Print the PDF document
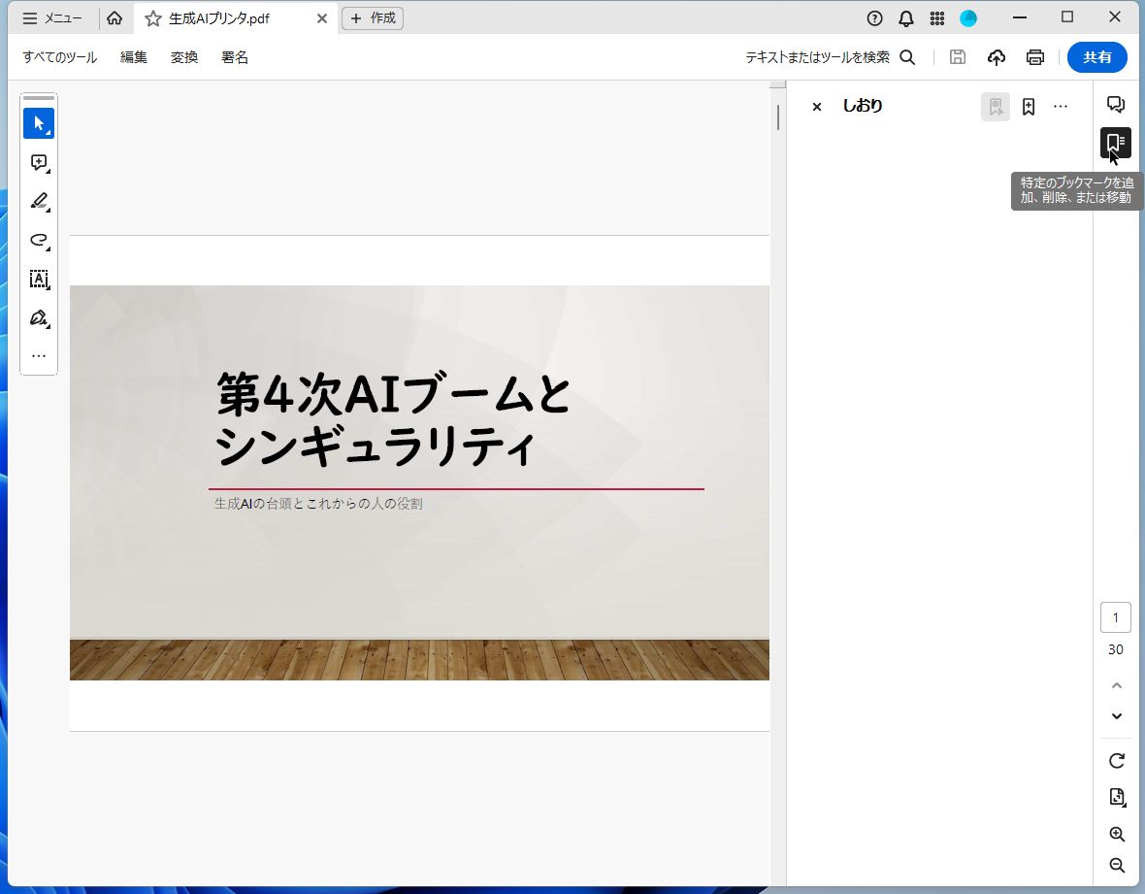Image resolution: width=1145 pixels, height=894 pixels. coord(1034,57)
